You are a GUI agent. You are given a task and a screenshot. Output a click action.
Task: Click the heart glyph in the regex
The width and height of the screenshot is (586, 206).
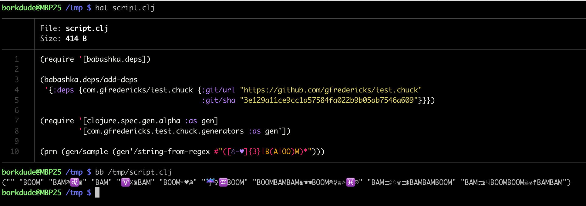[242, 152]
